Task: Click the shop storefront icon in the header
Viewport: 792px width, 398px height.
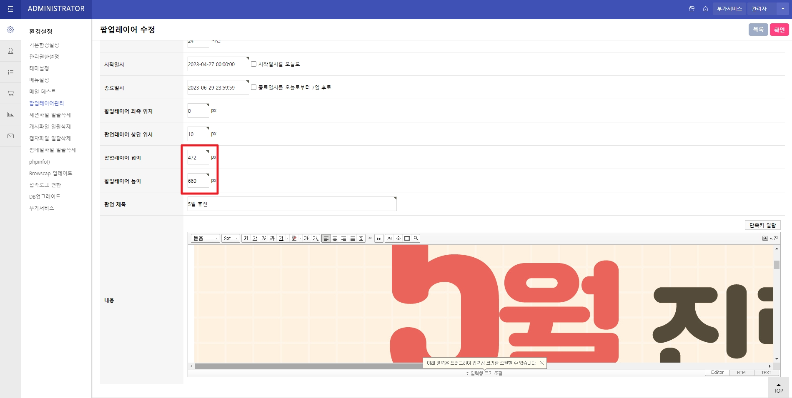Action: (x=692, y=9)
